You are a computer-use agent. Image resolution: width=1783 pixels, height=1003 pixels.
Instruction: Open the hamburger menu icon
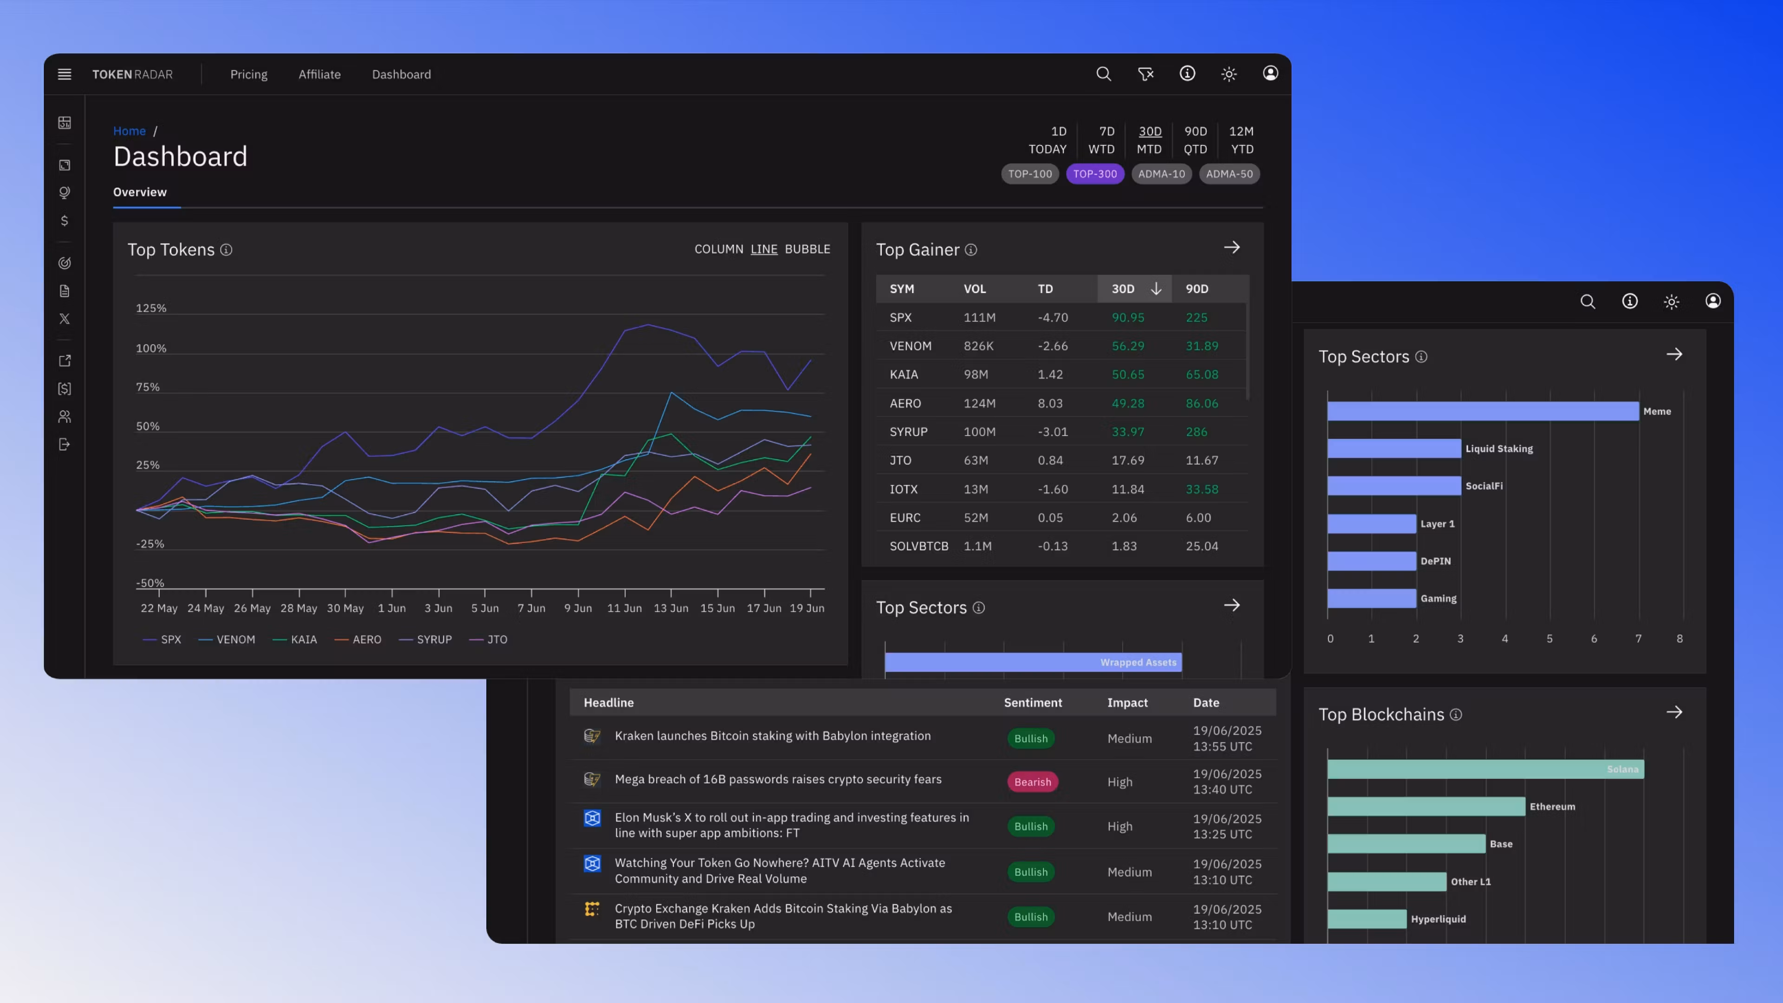click(65, 74)
